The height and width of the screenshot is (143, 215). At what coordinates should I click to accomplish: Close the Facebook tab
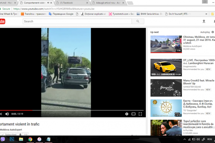[x=87, y=3]
